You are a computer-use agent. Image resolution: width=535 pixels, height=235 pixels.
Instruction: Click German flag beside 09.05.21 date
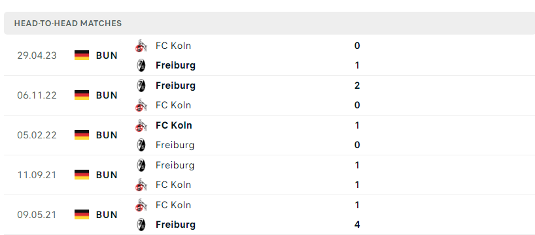pos(82,215)
